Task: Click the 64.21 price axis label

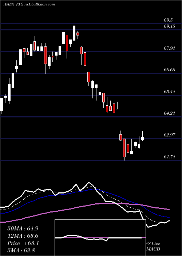Action: [170, 113]
